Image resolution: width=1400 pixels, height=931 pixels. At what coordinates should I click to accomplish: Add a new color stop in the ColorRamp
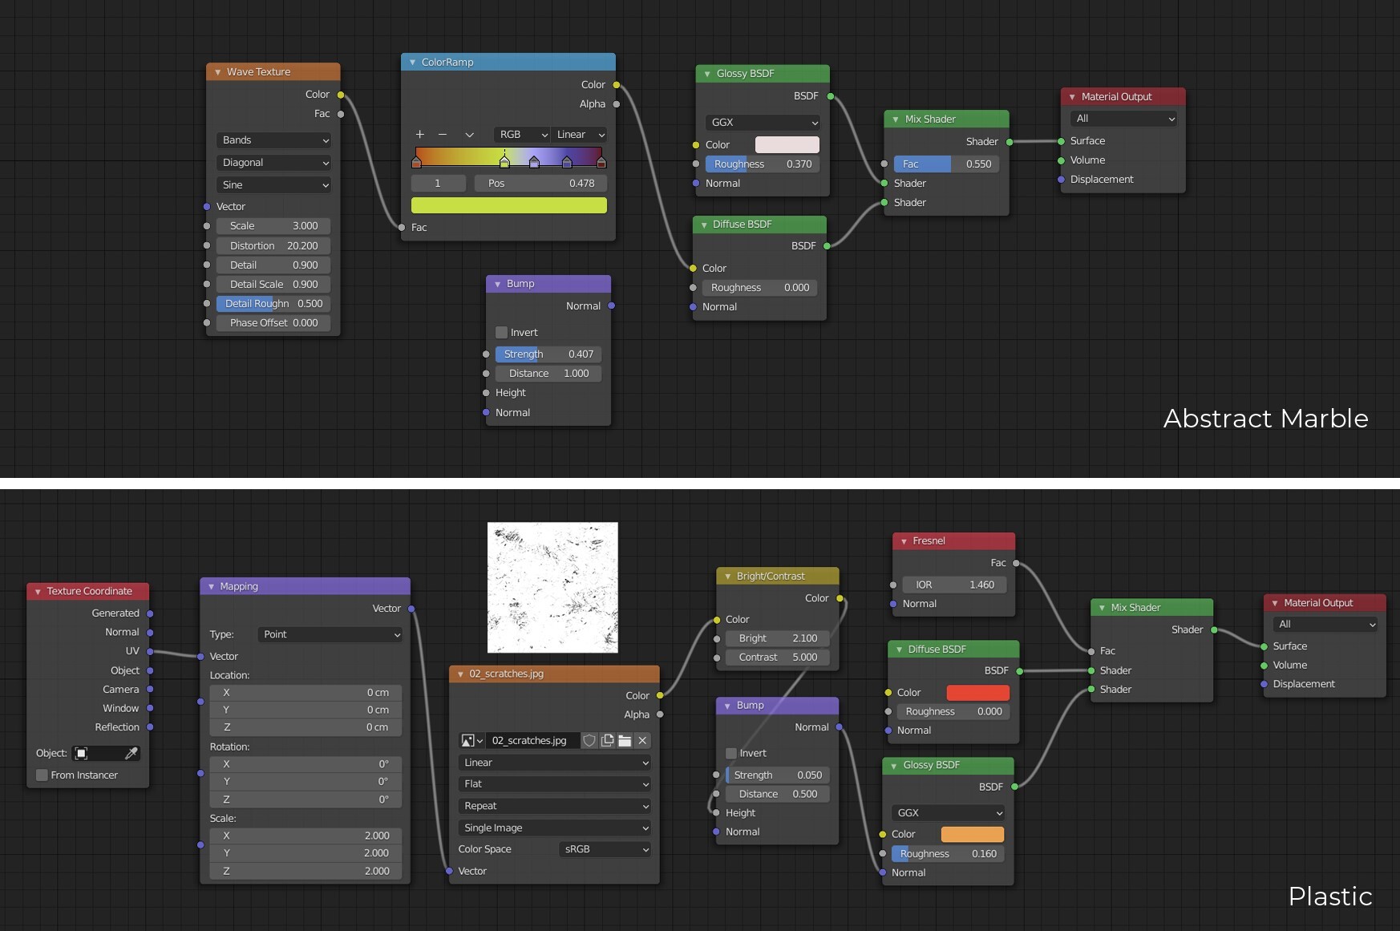tap(420, 135)
